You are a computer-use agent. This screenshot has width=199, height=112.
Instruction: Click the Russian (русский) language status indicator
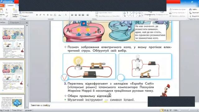pos(28,110)
